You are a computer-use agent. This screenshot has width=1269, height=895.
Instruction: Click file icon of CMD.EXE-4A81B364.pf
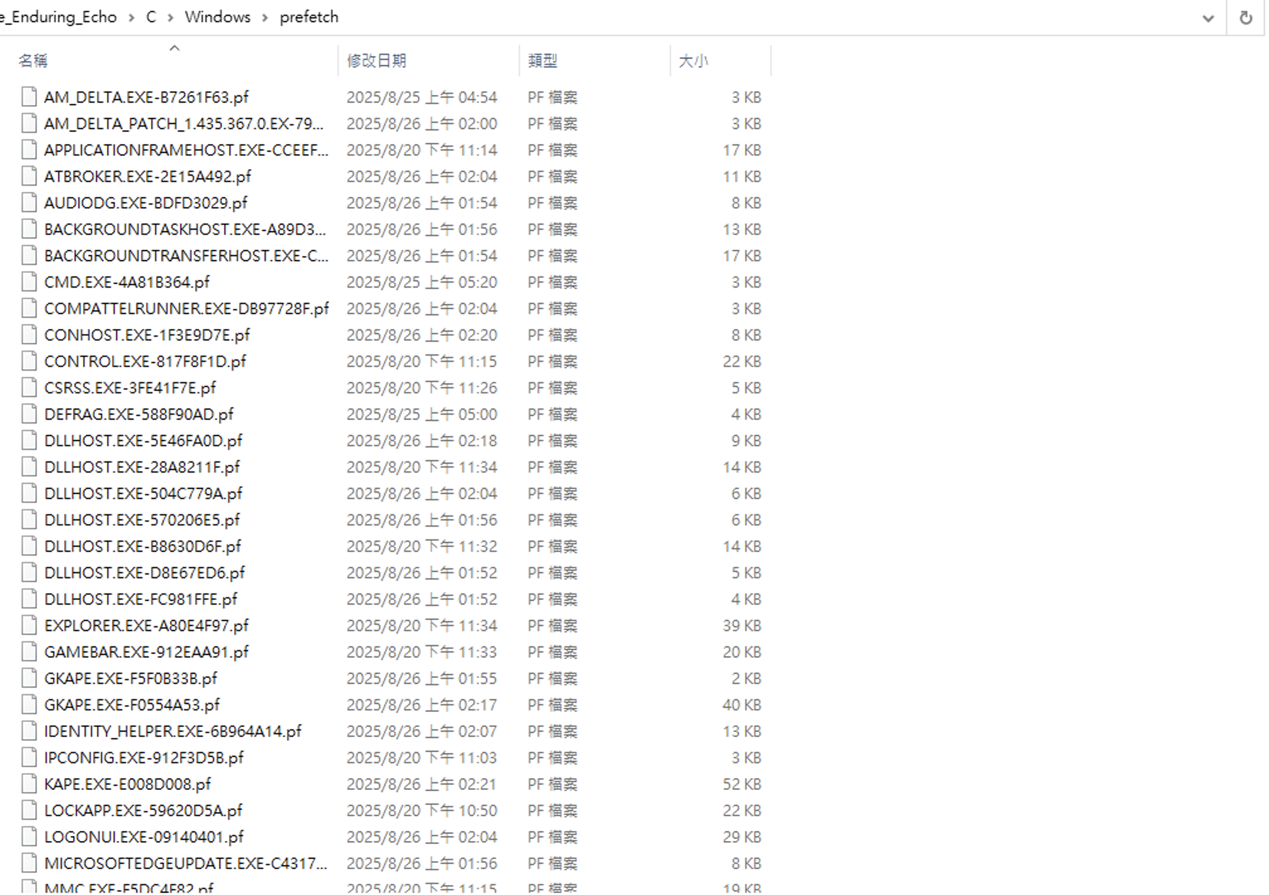[29, 282]
